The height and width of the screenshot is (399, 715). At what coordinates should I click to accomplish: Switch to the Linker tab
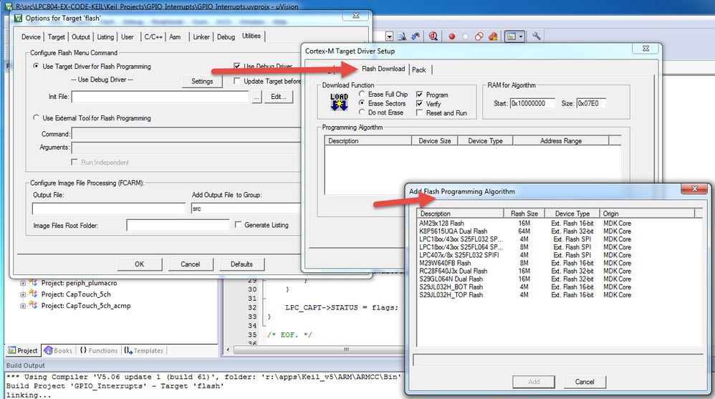(x=201, y=37)
